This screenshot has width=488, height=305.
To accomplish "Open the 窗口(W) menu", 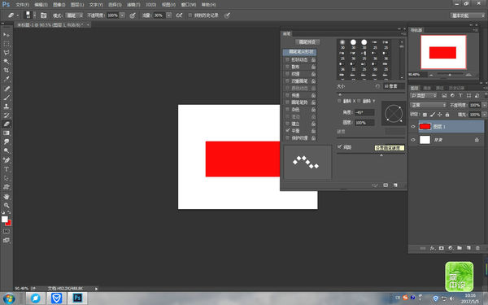I will (x=189, y=5).
